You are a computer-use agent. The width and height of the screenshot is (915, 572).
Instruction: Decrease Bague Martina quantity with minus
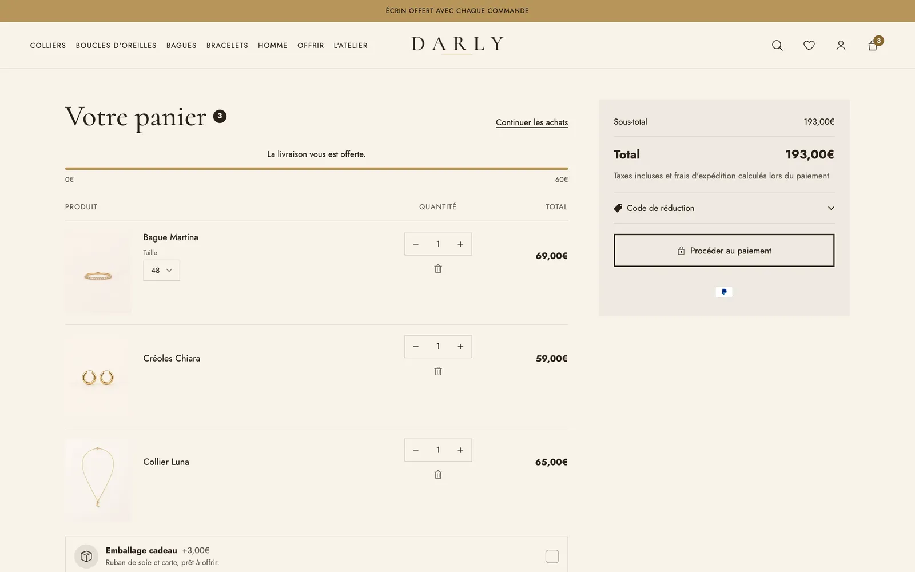coord(416,244)
